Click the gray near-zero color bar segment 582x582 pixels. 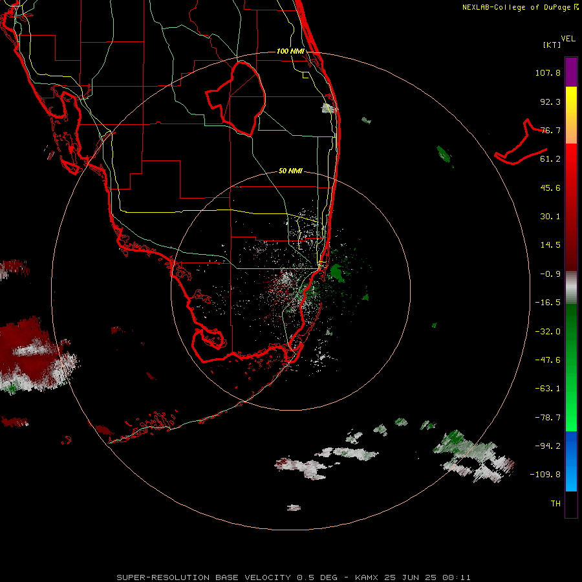[571, 288]
